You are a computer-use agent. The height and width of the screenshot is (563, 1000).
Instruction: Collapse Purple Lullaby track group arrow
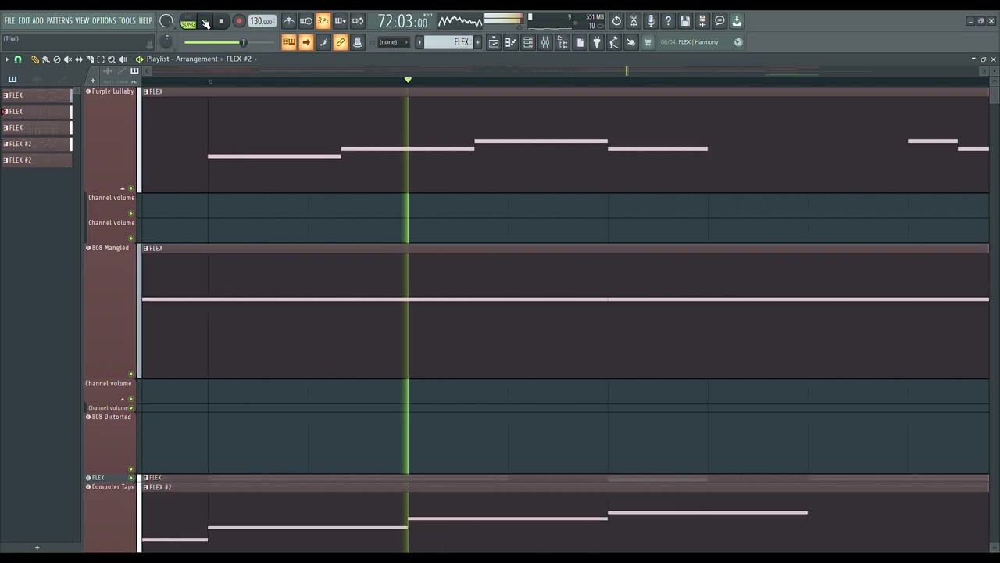(123, 188)
